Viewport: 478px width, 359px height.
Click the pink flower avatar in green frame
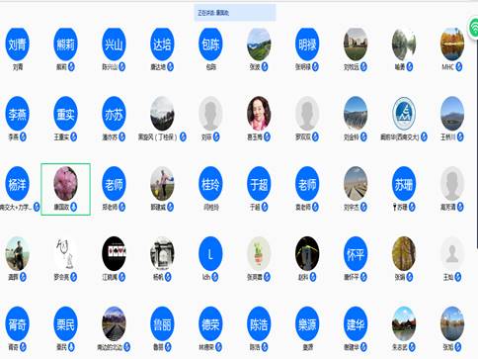pyautogui.click(x=65, y=184)
